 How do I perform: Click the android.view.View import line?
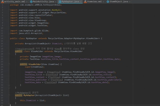click(x=25, y=18)
